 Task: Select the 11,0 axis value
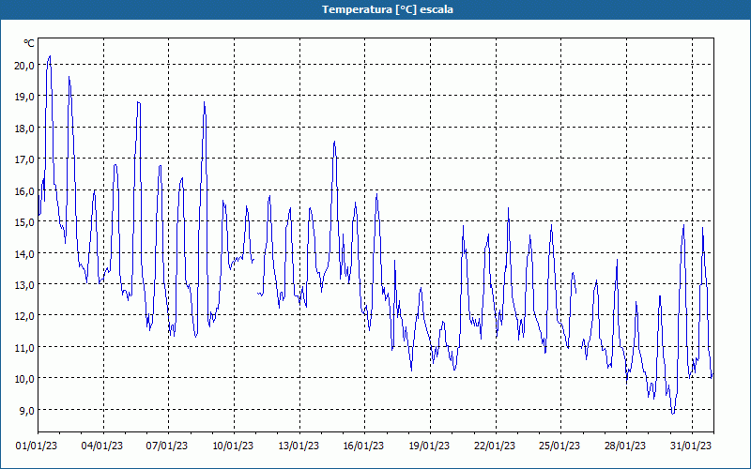(x=24, y=347)
